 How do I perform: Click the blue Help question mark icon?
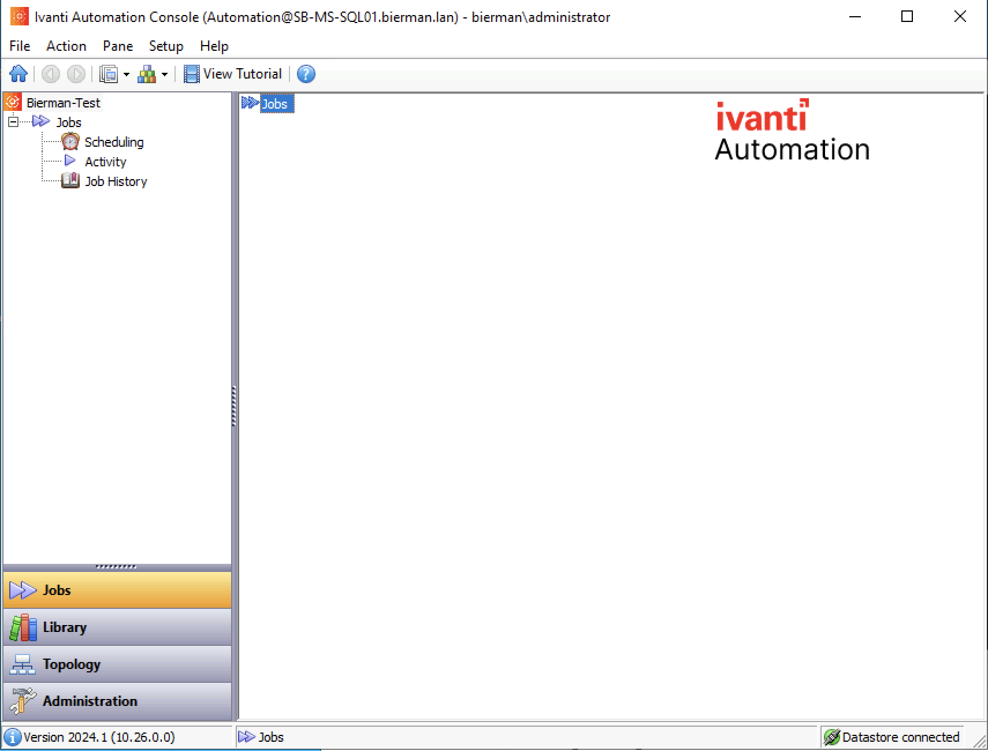(306, 74)
